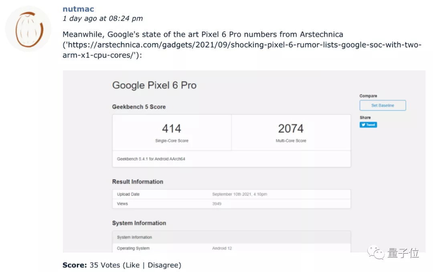Expand the System Information section

pyautogui.click(x=140, y=223)
